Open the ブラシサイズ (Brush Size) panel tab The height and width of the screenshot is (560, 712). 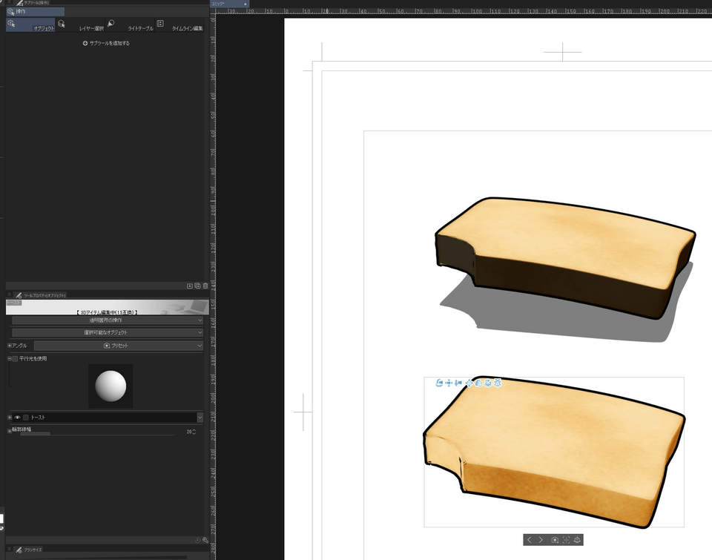29,550
